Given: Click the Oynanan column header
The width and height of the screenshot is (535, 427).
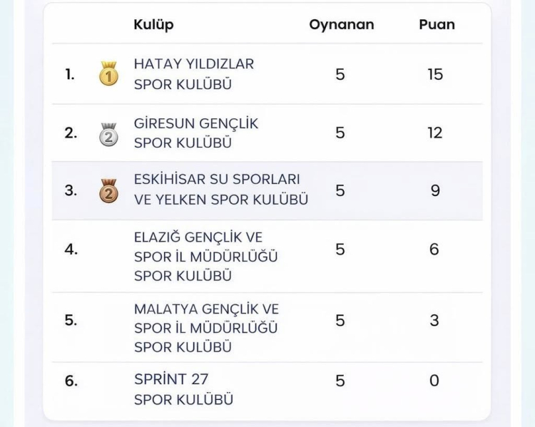Looking at the screenshot, I should point(341,24).
